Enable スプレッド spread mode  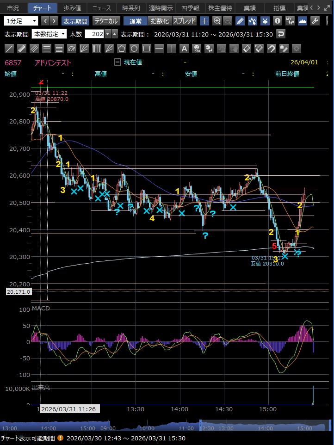tap(184, 21)
